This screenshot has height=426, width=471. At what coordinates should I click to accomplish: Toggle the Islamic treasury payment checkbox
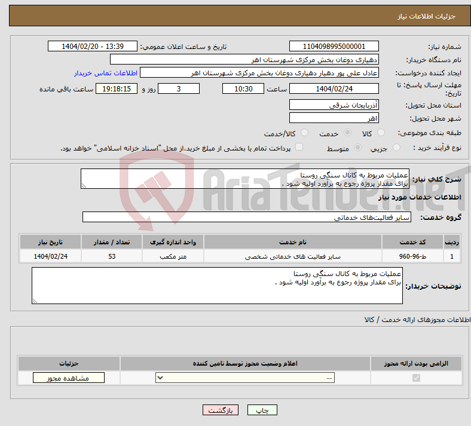click(x=299, y=147)
